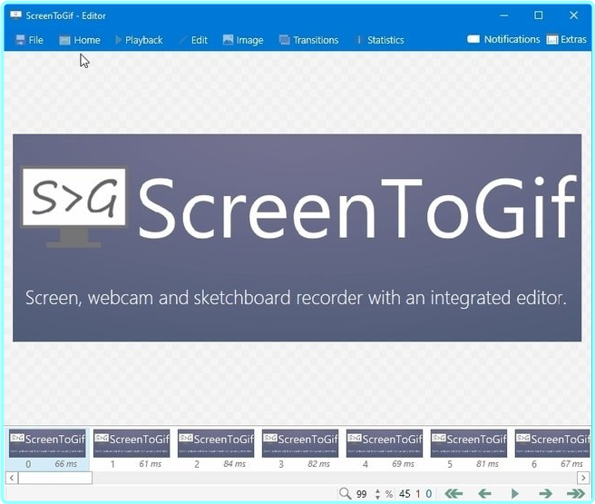The width and height of the screenshot is (595, 504).
Task: Click the zoom percentage input field
Action: (362, 493)
